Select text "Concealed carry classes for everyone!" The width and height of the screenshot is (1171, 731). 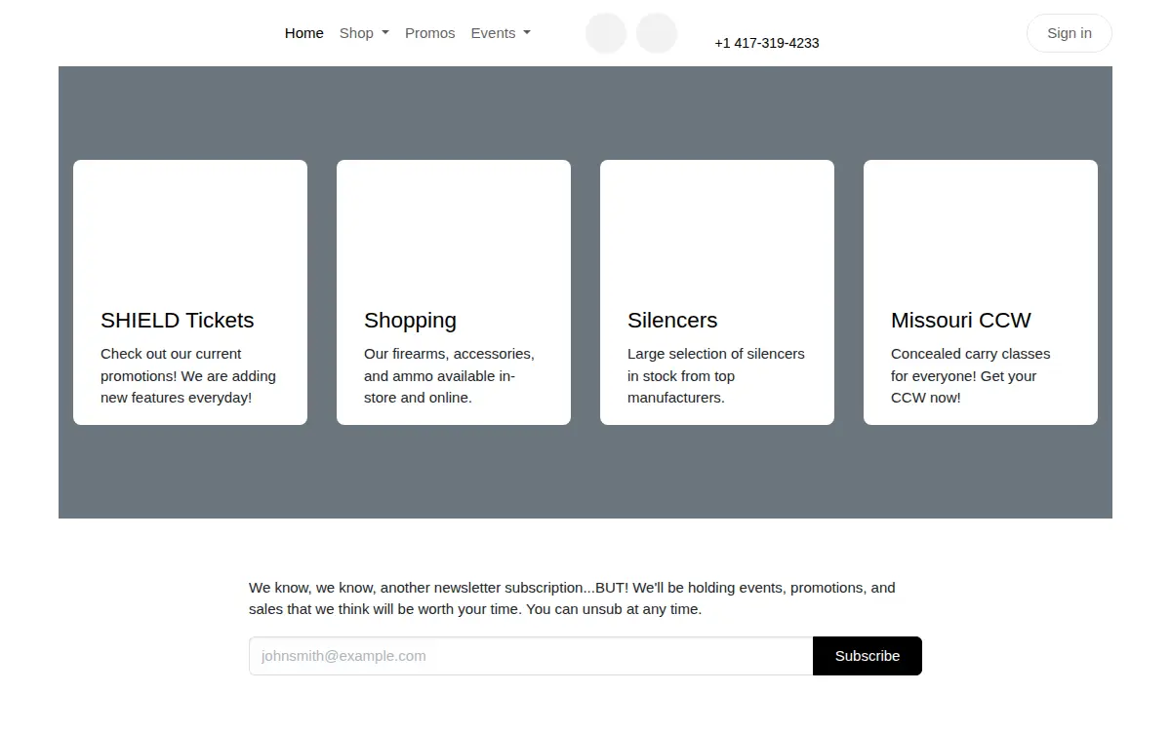970,365
